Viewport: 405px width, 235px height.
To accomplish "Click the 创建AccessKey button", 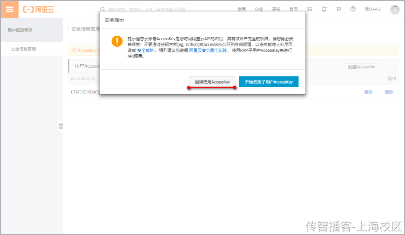I will [x=361, y=67].
